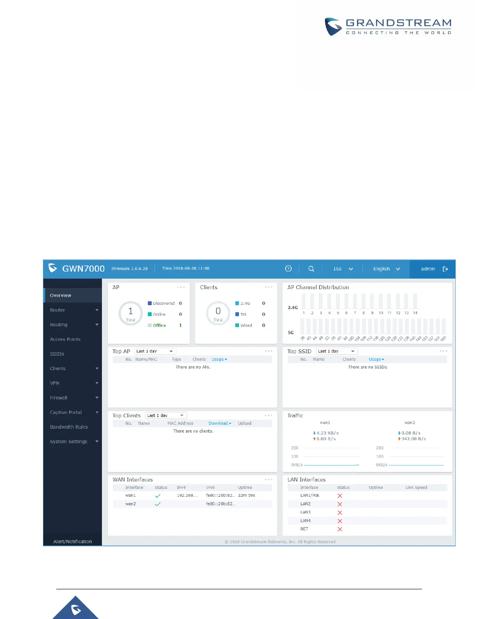This screenshot has width=478, height=619.
Task: Sort Top Clients by Download column
Action: (x=220, y=423)
